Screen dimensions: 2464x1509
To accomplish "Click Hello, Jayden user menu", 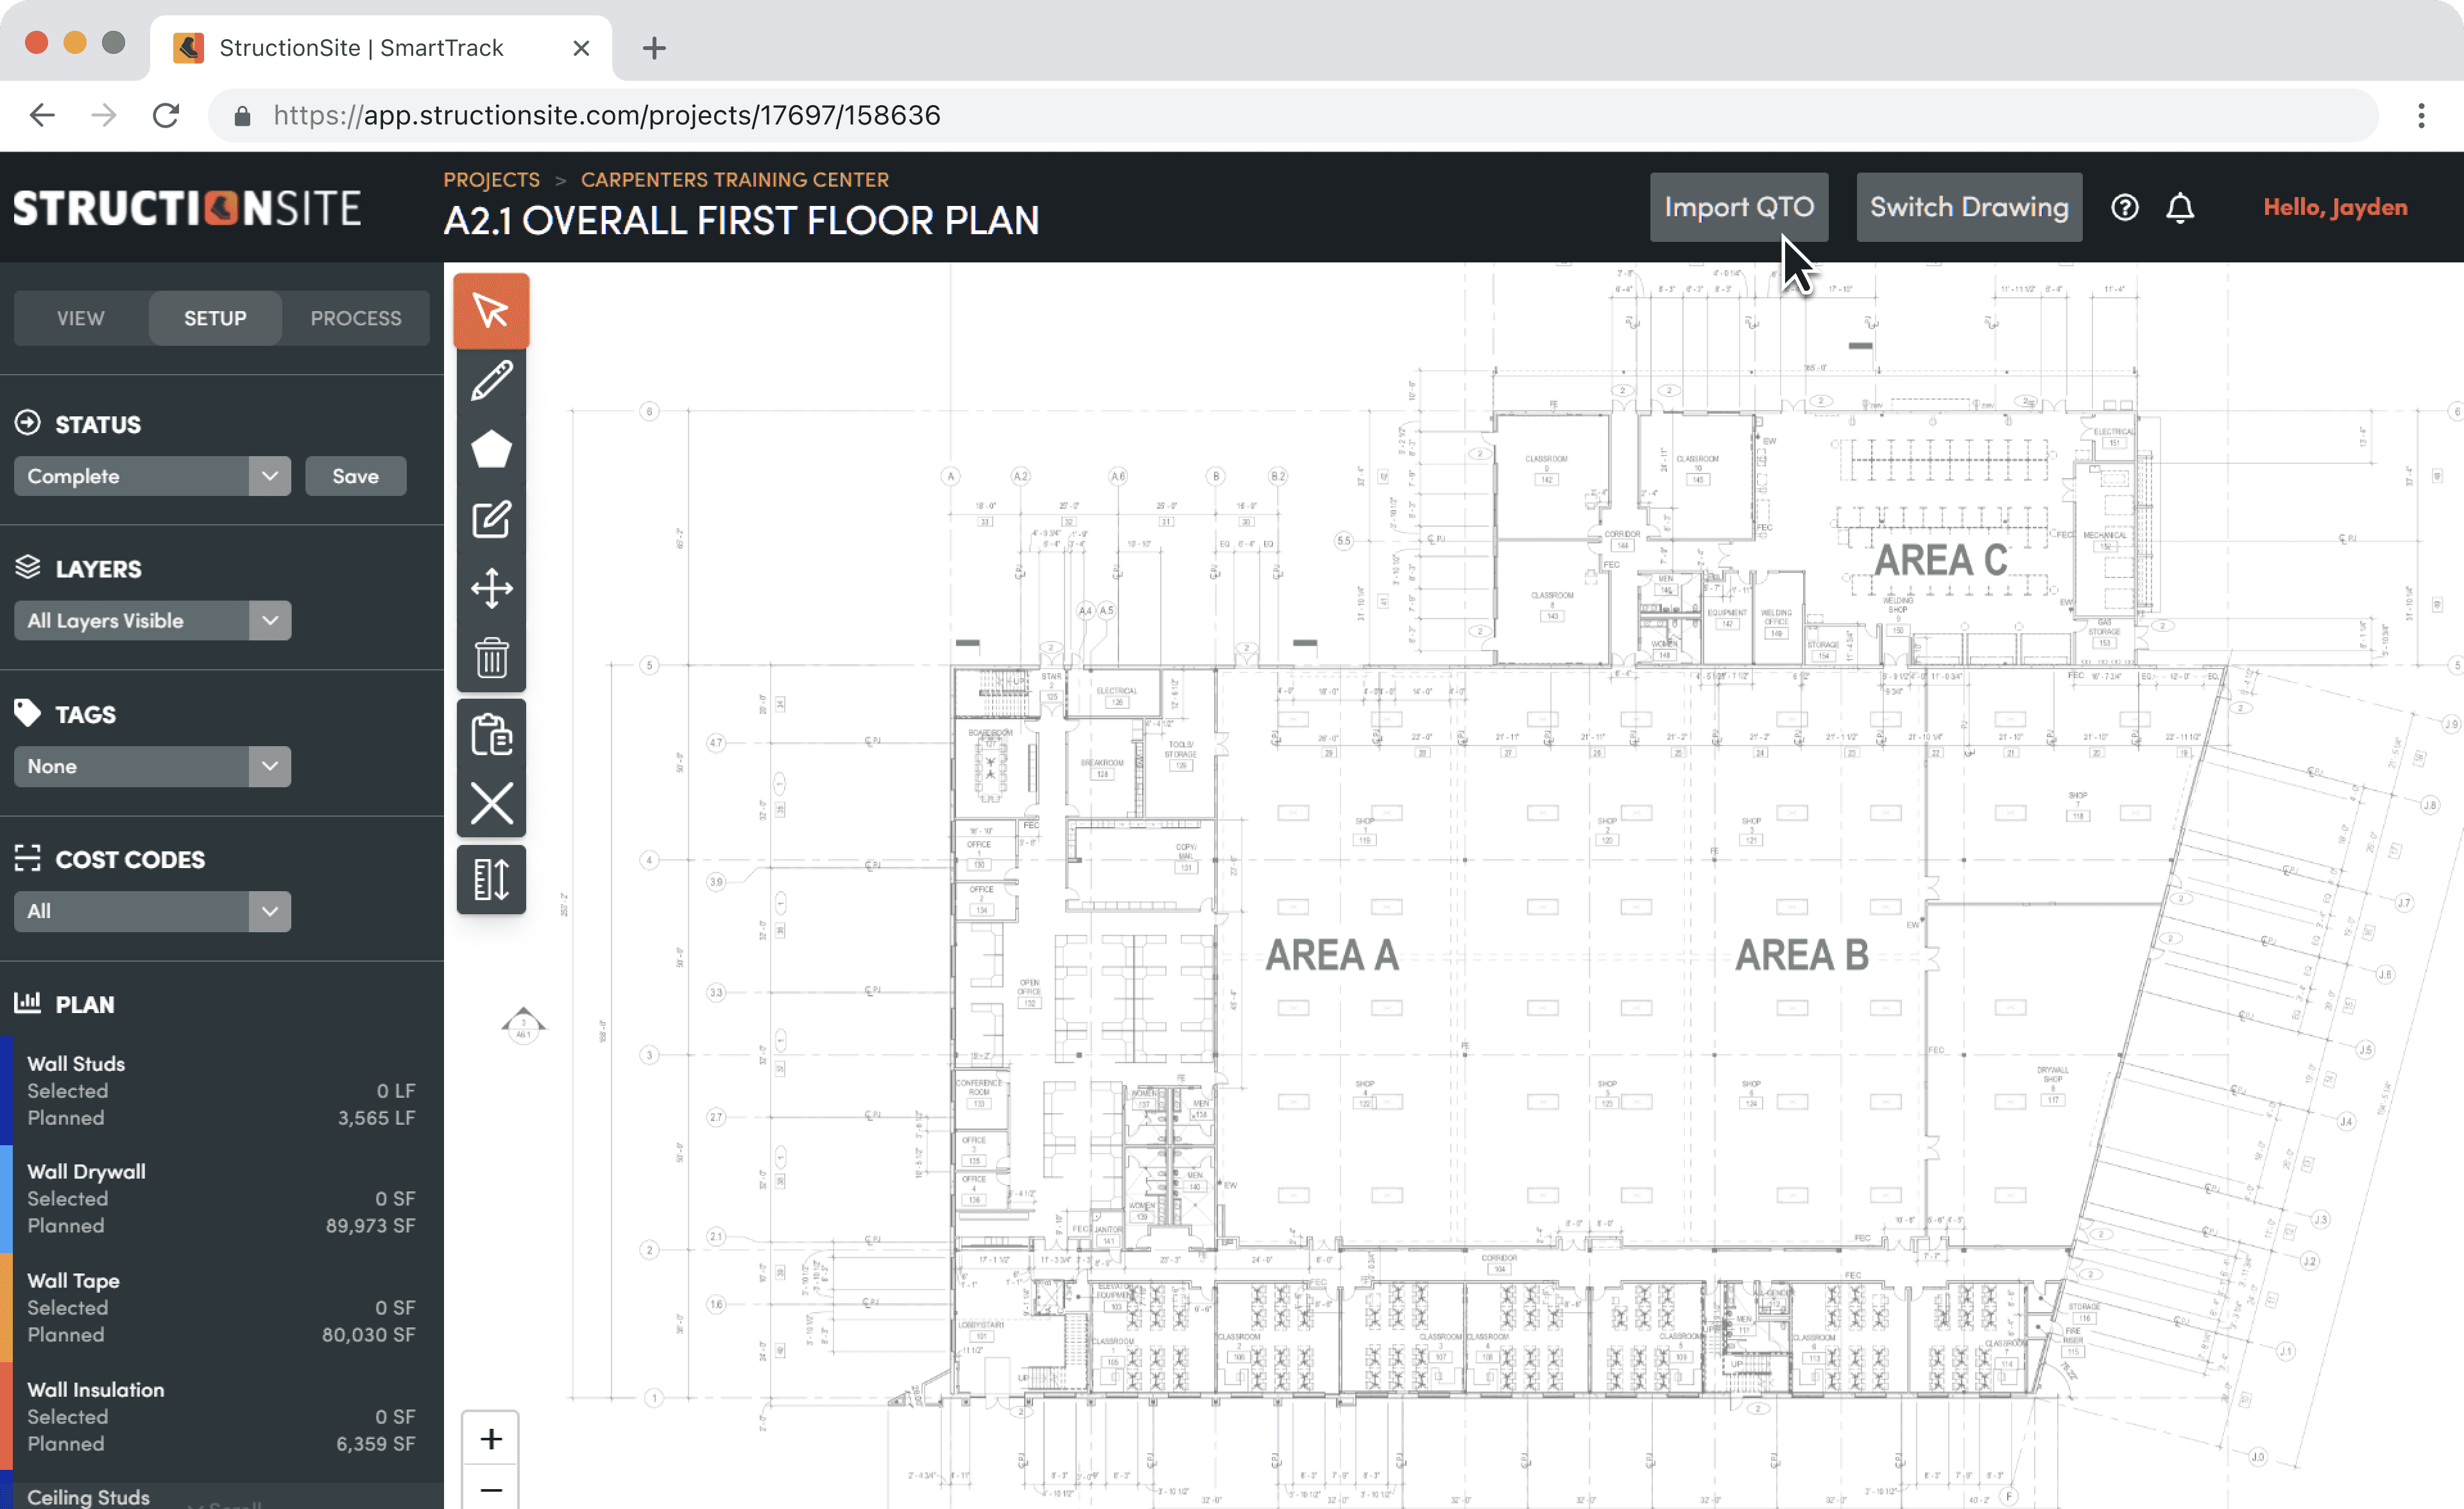I will pyautogui.click(x=2335, y=207).
